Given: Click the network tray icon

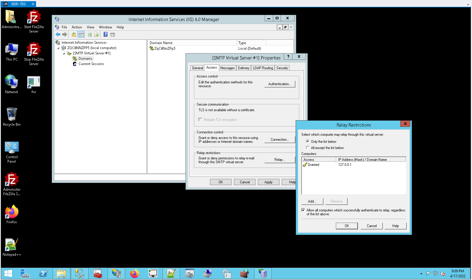Looking at the screenshot, I should tap(436, 273).
